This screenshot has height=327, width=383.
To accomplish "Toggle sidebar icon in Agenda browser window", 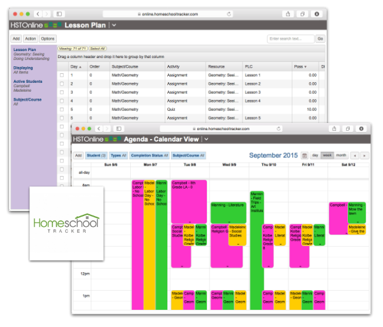I will click(x=119, y=129).
